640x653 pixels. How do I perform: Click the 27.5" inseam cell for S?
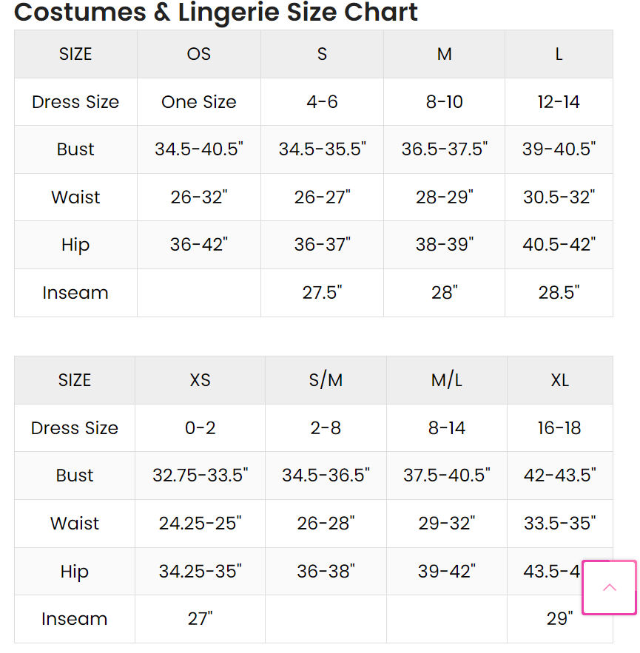point(322,293)
